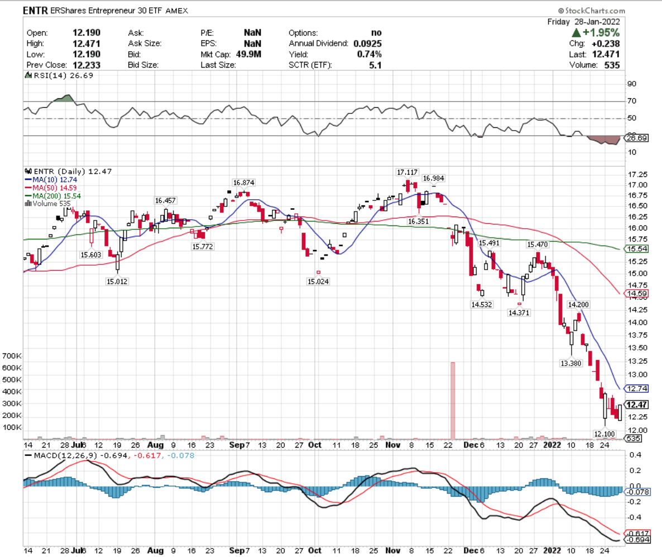Click the 2022 label on price chart axis
The image size is (662, 557).
click(552, 445)
